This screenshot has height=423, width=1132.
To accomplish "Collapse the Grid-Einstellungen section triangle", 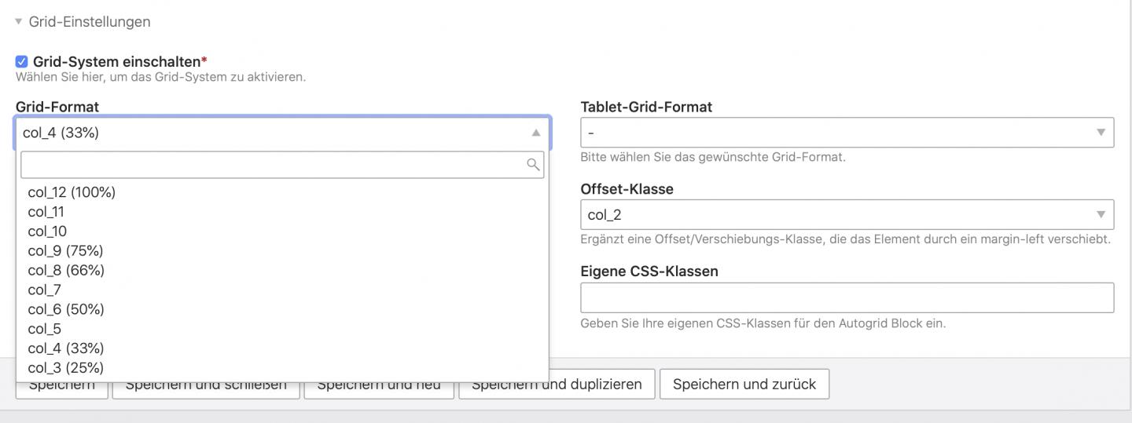I will (x=19, y=22).
